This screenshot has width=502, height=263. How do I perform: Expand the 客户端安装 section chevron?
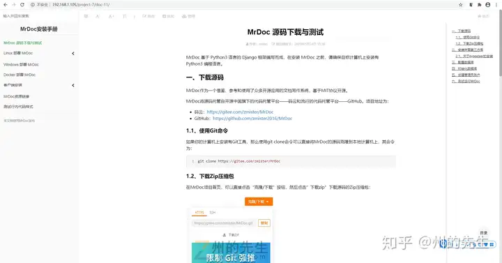point(73,85)
